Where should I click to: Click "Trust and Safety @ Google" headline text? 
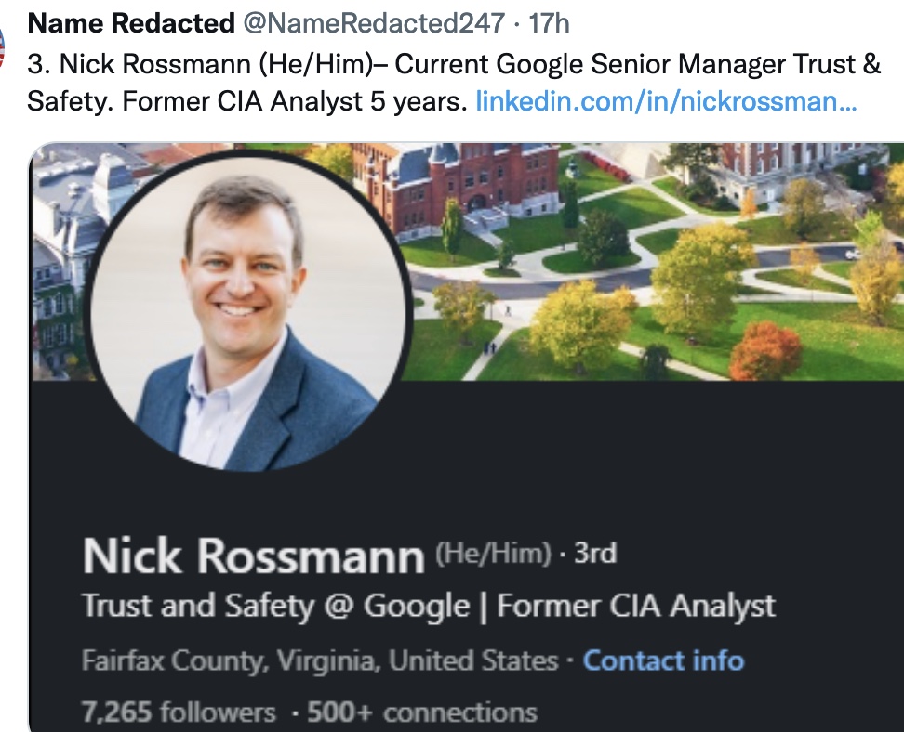point(276,607)
